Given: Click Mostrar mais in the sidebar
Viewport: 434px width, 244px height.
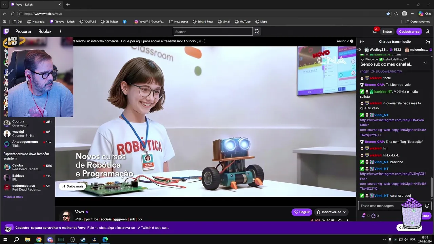Looking at the screenshot, I should click(x=13, y=197).
